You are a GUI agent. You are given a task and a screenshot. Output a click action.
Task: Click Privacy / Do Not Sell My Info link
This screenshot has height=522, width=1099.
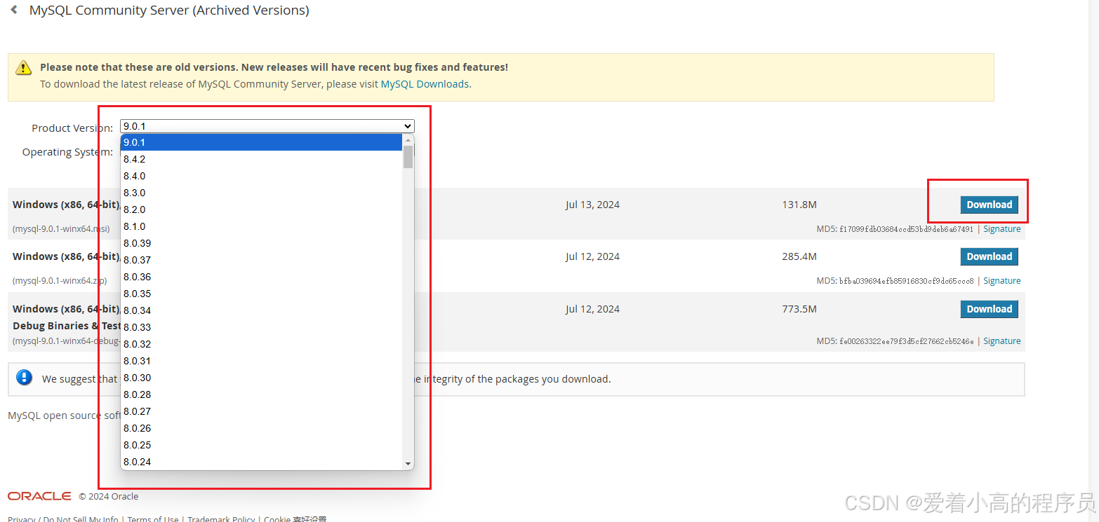(x=63, y=519)
